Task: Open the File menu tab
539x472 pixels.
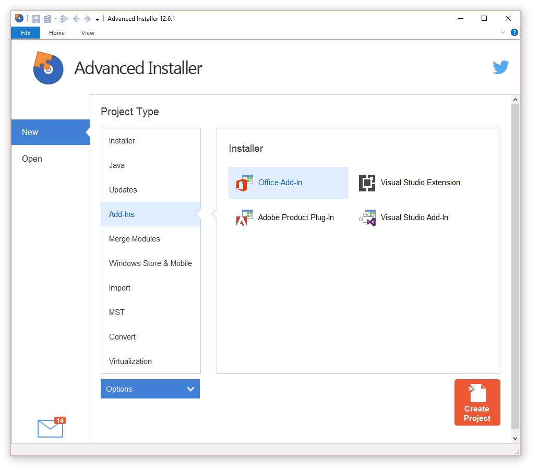Action: (26, 33)
